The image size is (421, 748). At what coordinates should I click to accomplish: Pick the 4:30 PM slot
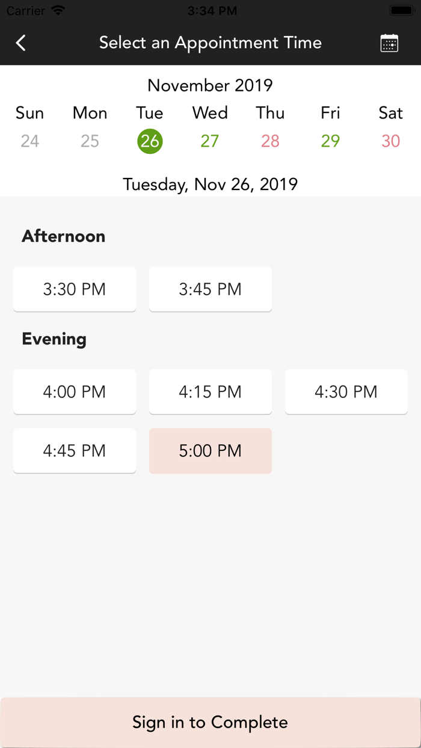tap(346, 392)
